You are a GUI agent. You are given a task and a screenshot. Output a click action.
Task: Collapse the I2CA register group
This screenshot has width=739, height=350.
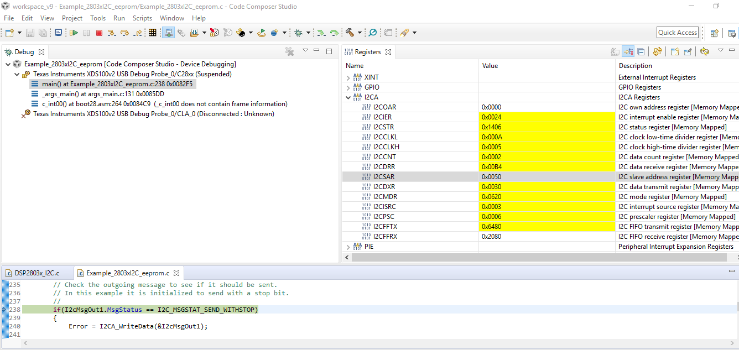pos(348,98)
